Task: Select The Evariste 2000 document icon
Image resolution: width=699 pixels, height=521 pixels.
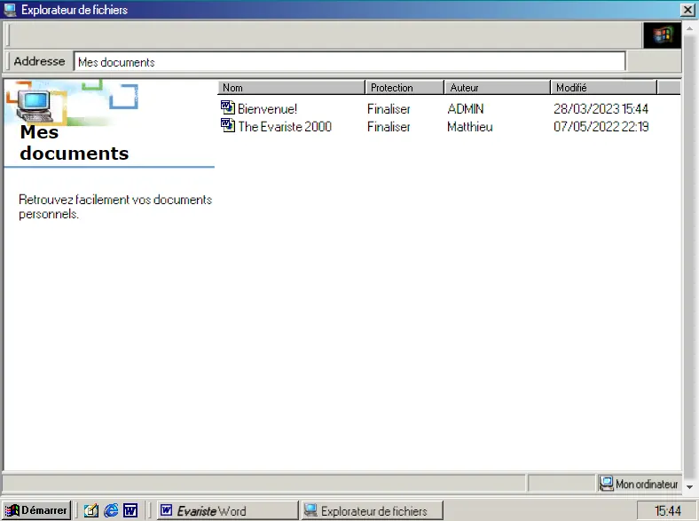Action: click(228, 125)
